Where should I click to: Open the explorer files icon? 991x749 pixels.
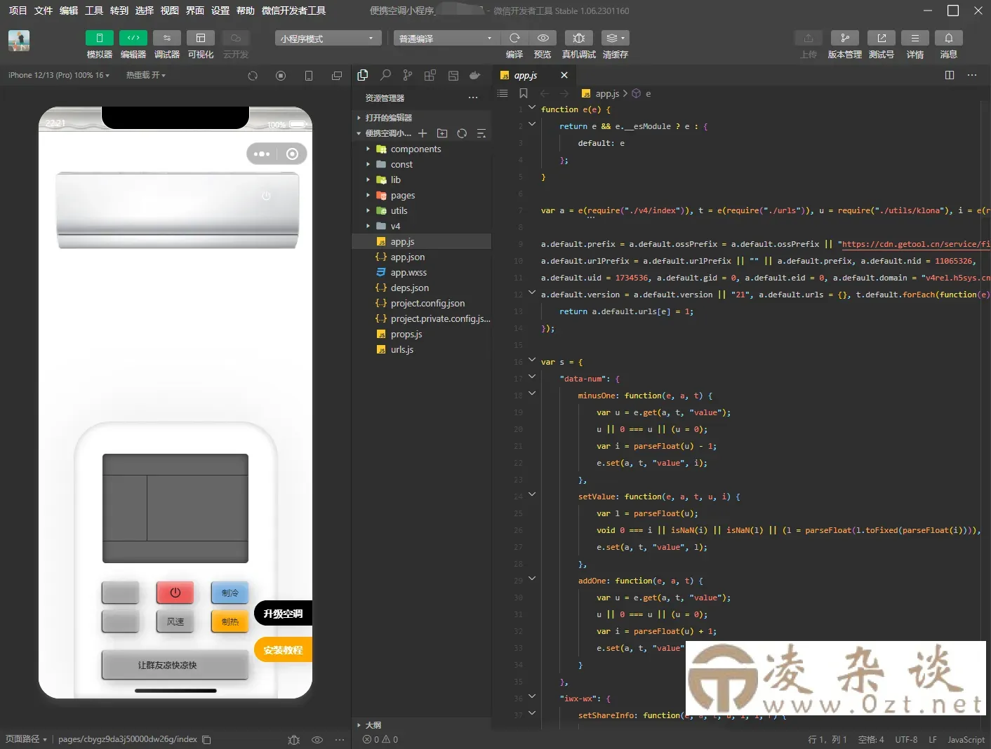(363, 75)
